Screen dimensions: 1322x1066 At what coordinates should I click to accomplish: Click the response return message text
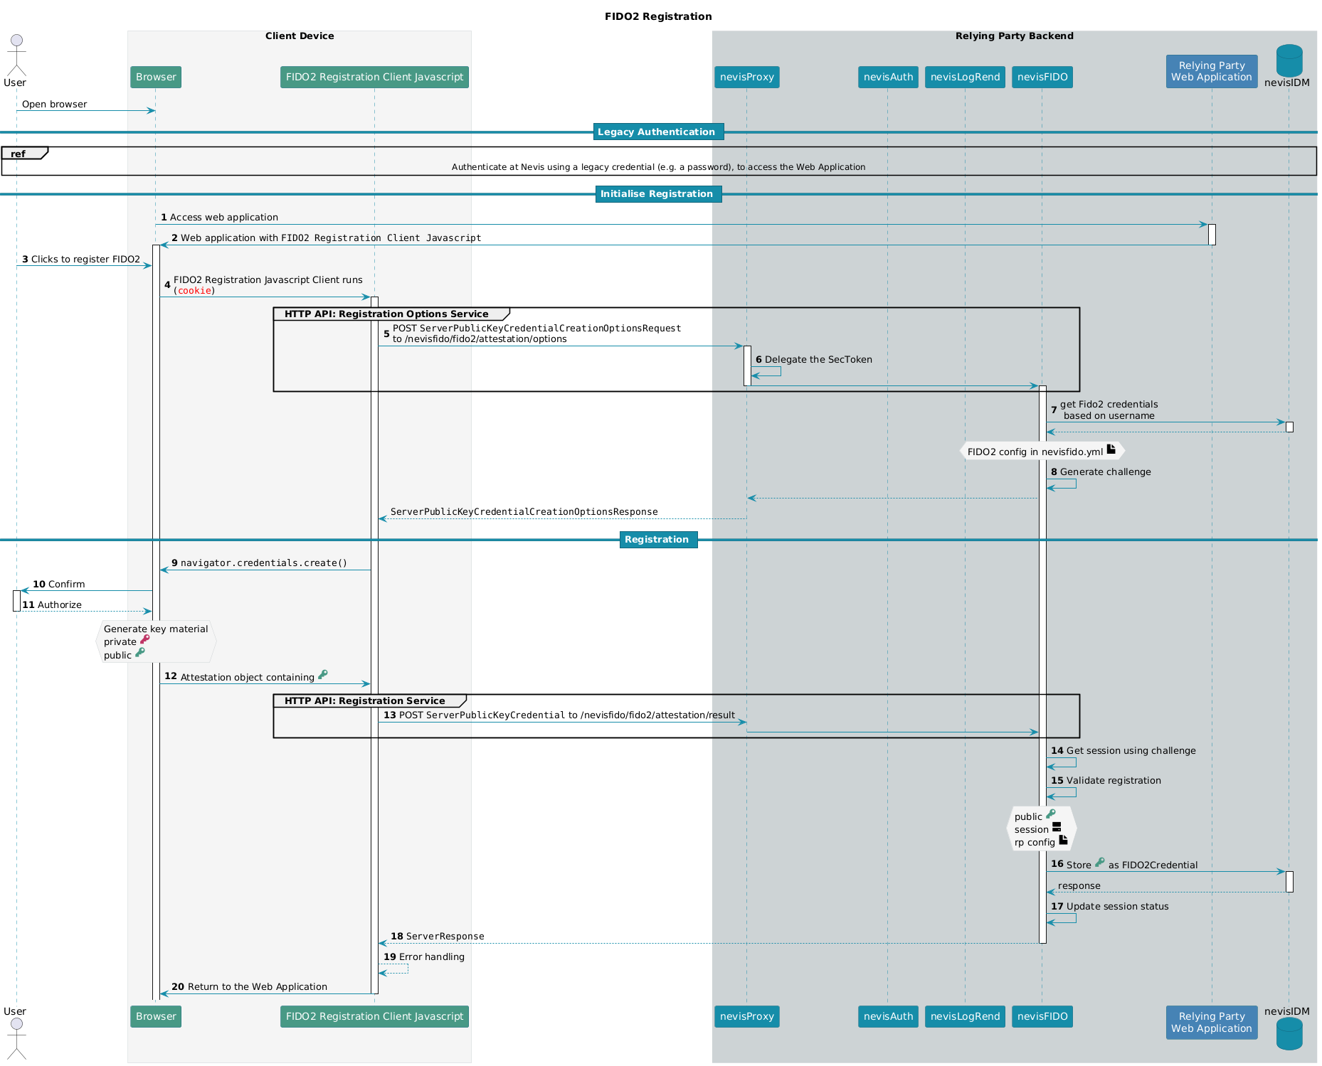point(1079,885)
